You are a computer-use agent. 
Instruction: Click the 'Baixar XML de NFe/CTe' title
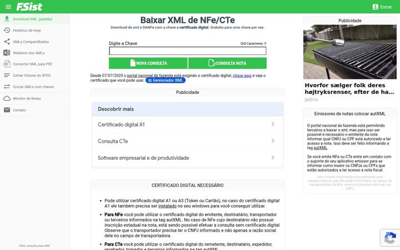coord(188,20)
